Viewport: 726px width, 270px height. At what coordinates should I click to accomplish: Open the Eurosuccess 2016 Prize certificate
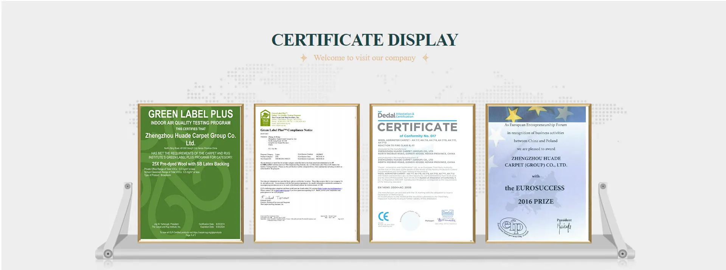[538, 173]
